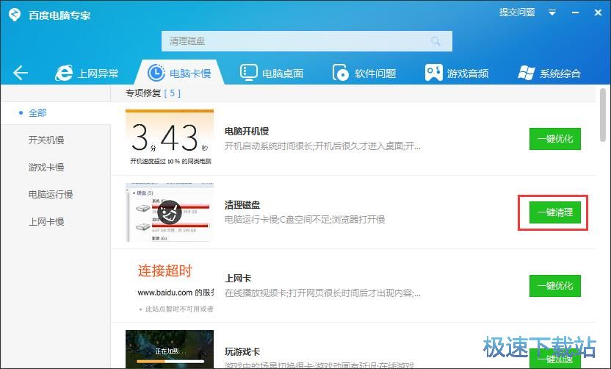The height and width of the screenshot is (369, 611).
Task: Click the 电脑开机慢 title text
Action: pos(247,132)
